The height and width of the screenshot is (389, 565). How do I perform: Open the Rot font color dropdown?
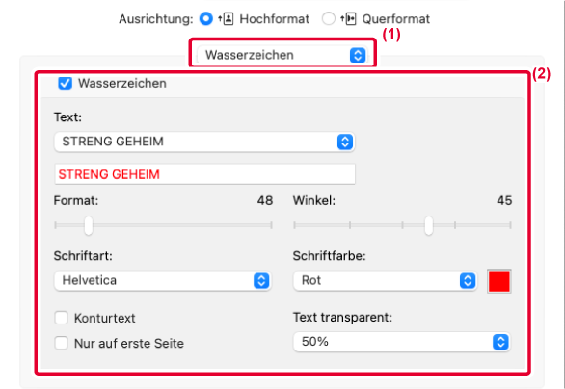point(386,280)
